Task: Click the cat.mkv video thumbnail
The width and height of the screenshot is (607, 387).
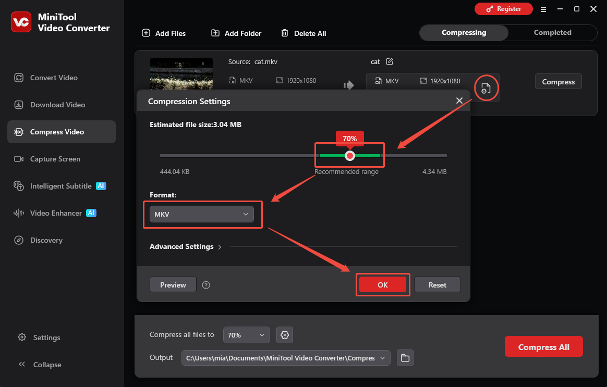Action: tap(181, 74)
